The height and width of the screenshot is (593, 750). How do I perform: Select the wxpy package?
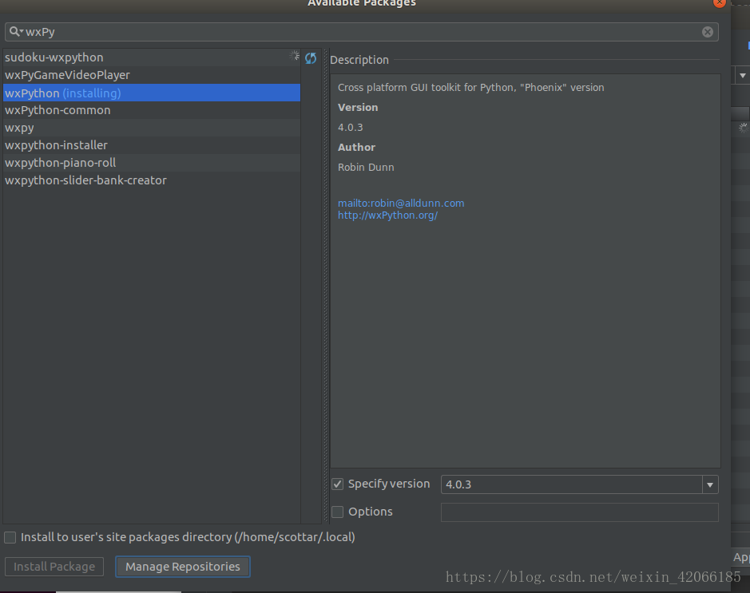pos(152,128)
